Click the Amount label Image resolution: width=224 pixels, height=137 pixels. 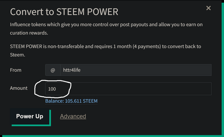click(x=19, y=88)
